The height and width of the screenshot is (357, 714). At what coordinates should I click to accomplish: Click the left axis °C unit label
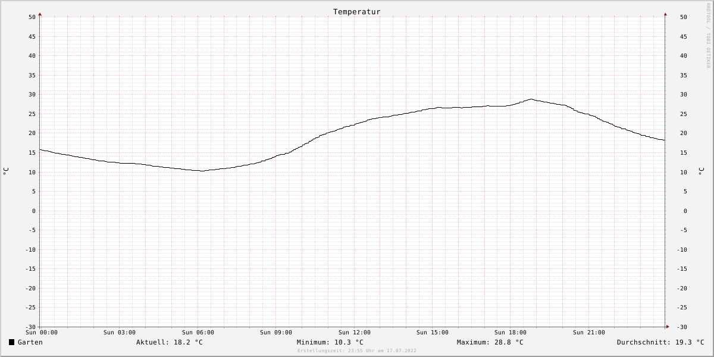(x=6, y=171)
